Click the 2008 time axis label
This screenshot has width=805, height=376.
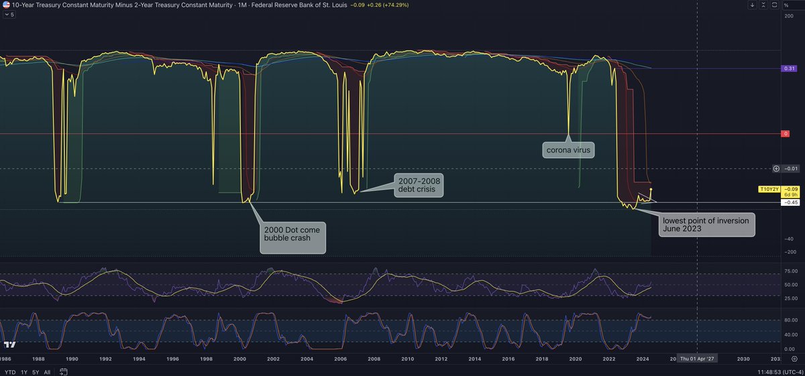pyautogui.click(x=374, y=359)
